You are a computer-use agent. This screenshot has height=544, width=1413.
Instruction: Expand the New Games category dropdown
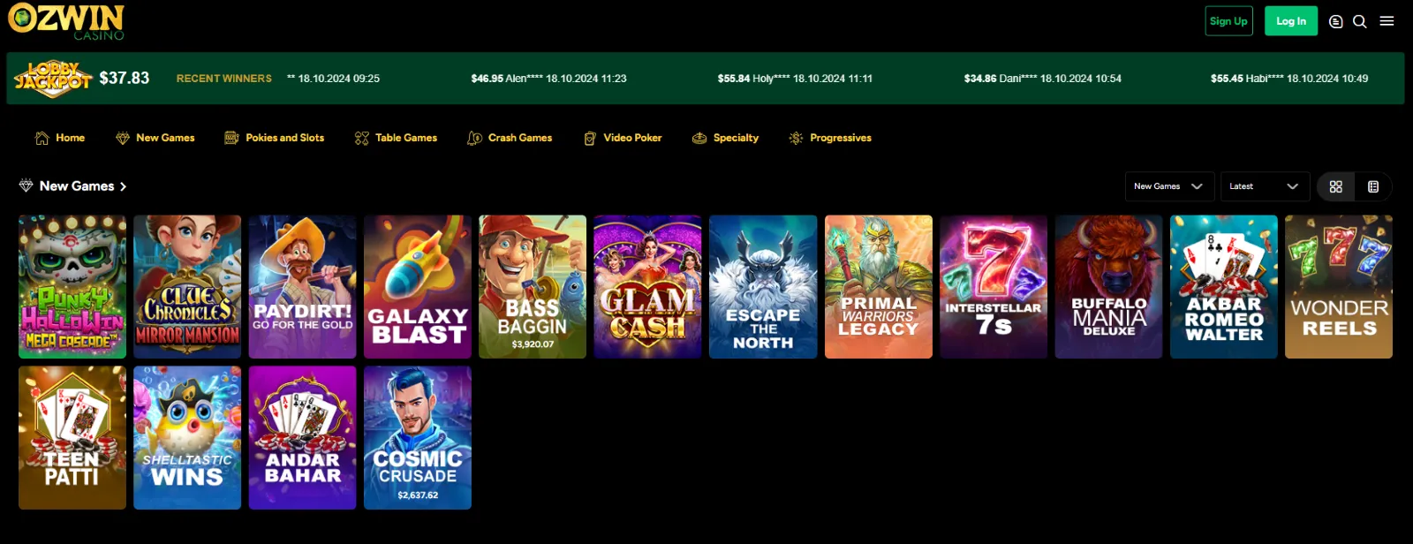(1168, 186)
